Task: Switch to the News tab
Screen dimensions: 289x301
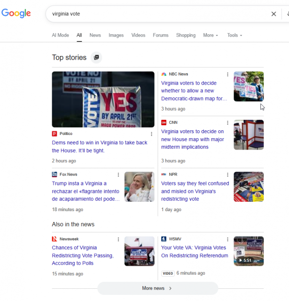Action: pos(95,35)
